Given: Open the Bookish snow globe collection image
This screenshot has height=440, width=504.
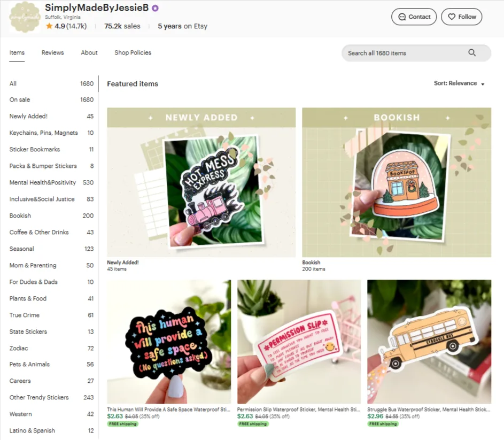Looking at the screenshot, I should pos(397,182).
